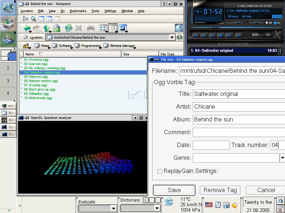This screenshot has width=285, height=213.
Task: Click the Print icon in Konqueror toolbar
Action: pyautogui.click(x=91, y=28)
